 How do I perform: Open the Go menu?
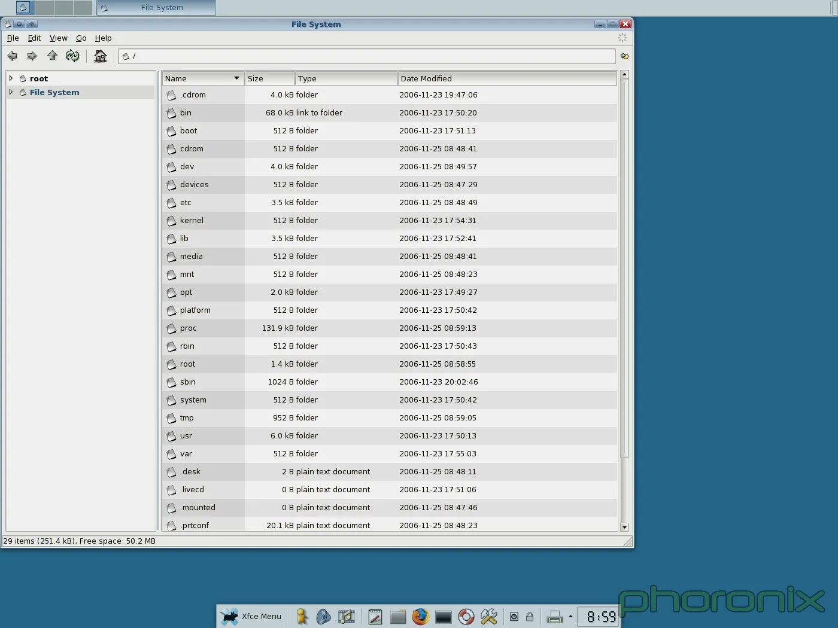(81, 38)
